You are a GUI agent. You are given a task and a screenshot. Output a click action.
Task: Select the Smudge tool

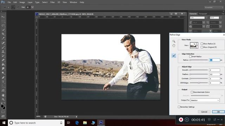point(3,69)
